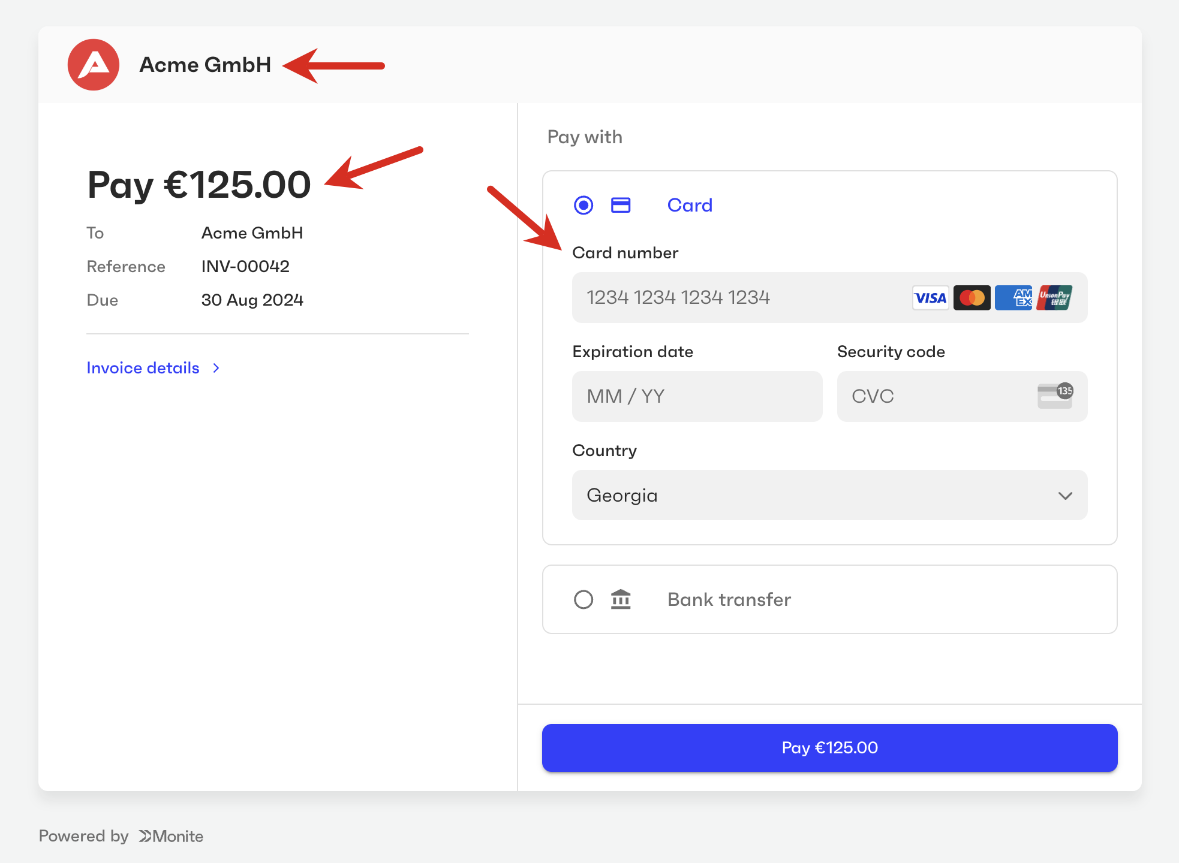Click the Acme GmbH red logo
1179x863 pixels.
click(94, 65)
